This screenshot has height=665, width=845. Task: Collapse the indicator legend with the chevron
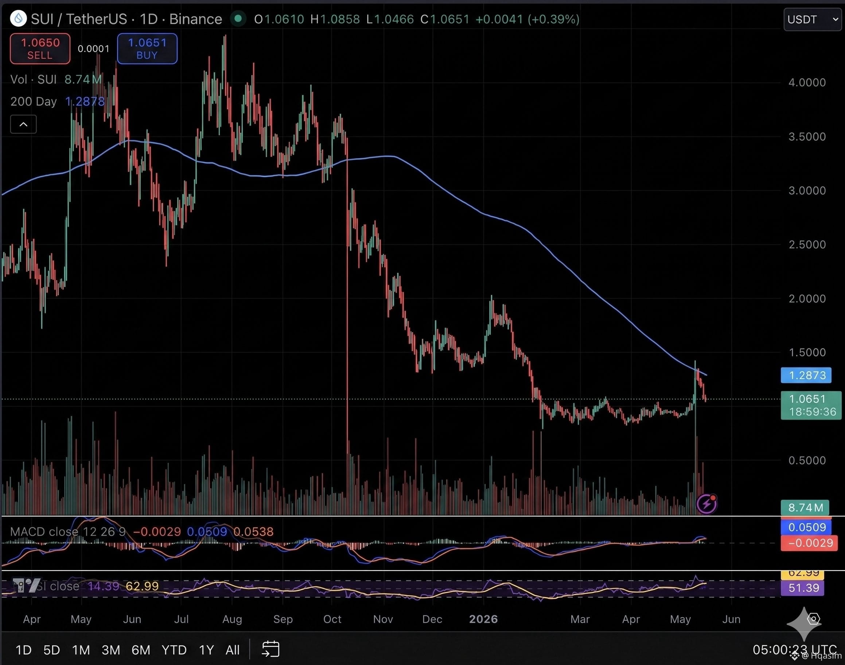click(x=23, y=124)
